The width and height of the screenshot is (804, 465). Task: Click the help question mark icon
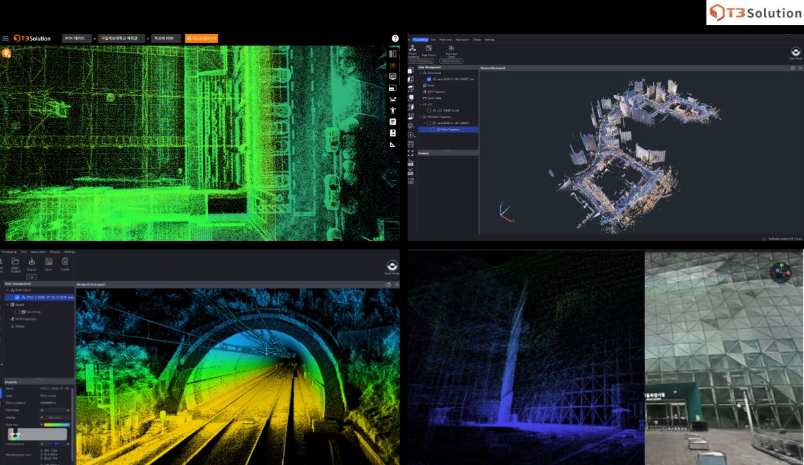(395, 38)
